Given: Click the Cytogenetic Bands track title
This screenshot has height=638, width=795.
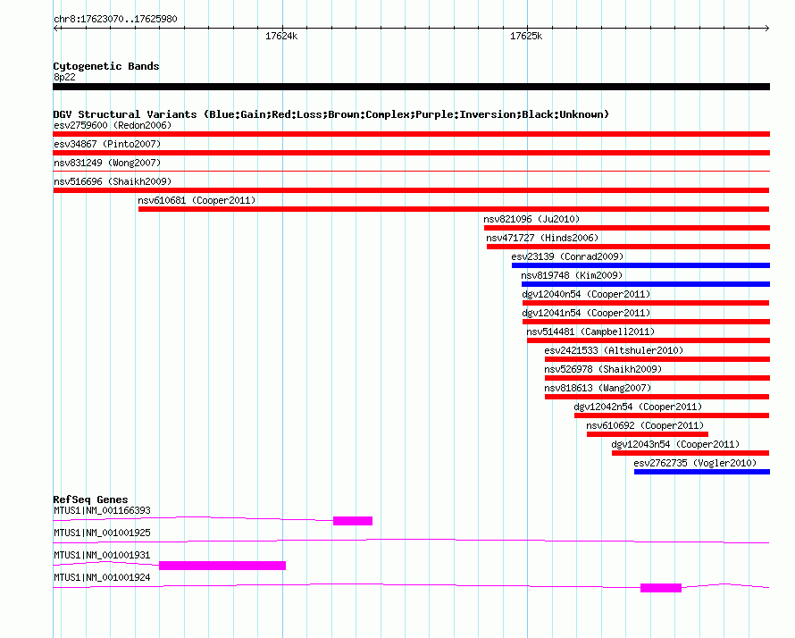Looking at the screenshot, I should (106, 66).
